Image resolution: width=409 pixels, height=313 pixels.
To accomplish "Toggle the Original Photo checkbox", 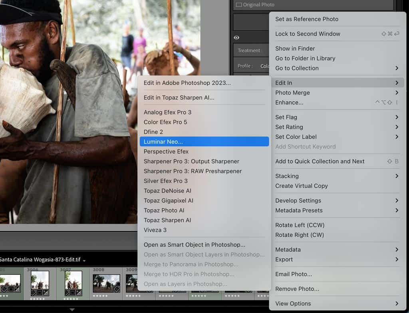I will [x=240, y=4].
